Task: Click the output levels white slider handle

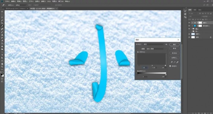Action: tap(166, 75)
